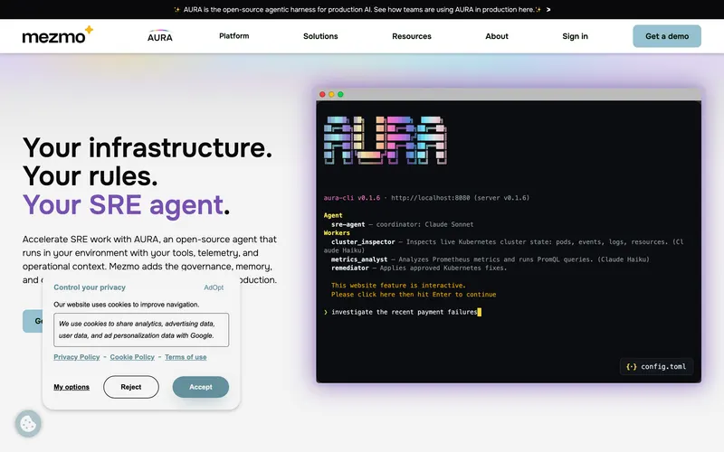Open My options in cookie dialog
The width and height of the screenshot is (724, 452).
pos(71,387)
